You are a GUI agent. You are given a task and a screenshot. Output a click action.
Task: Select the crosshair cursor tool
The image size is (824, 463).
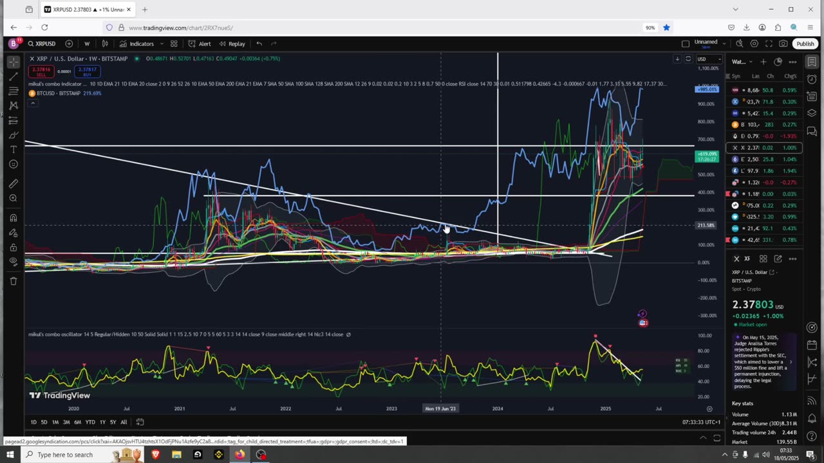point(14,62)
